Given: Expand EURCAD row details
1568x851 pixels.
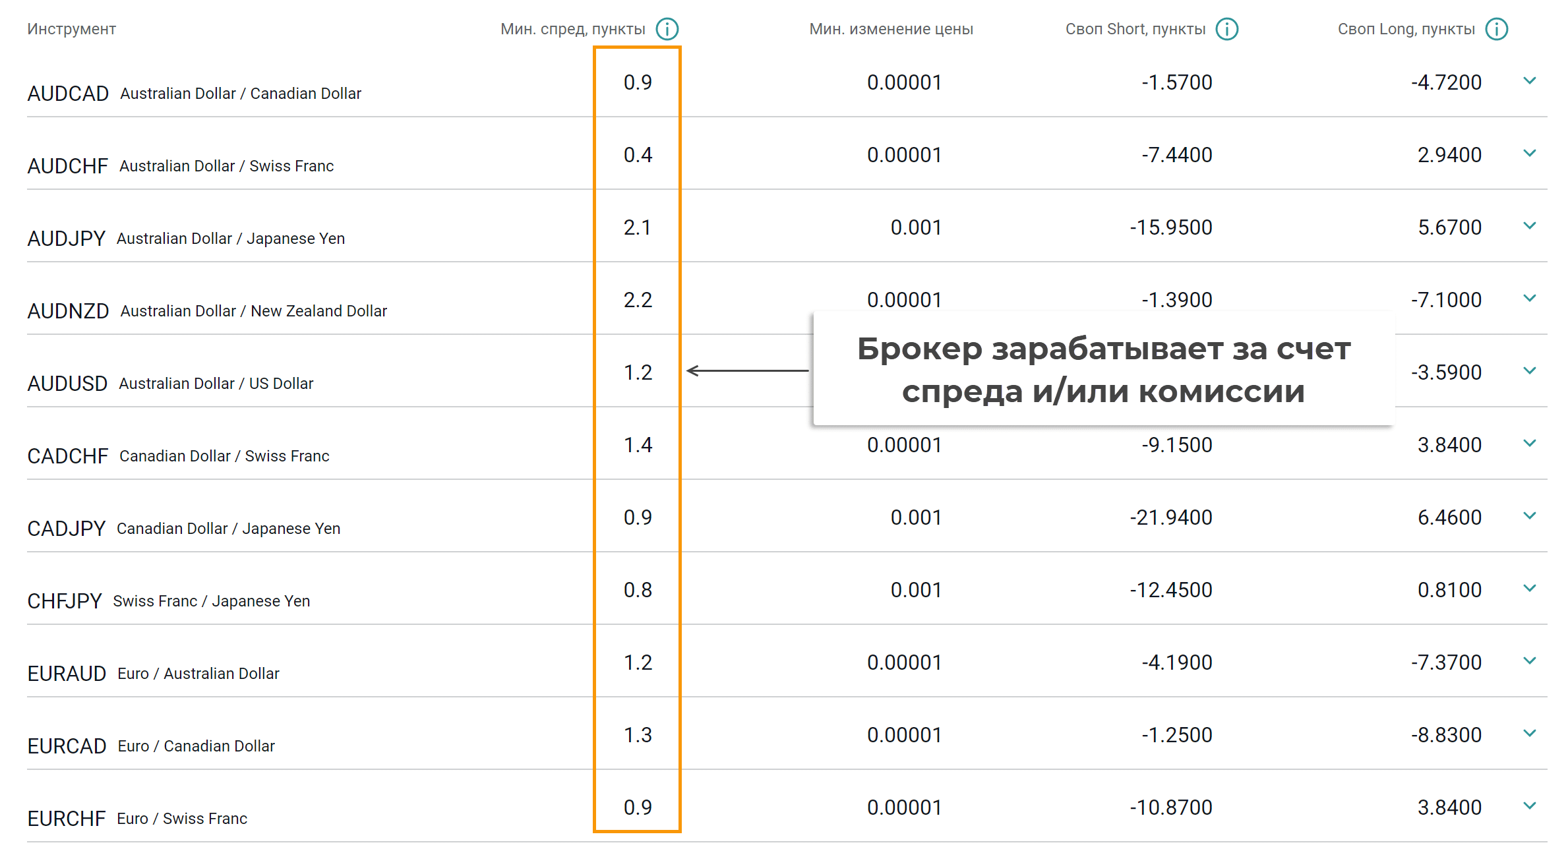Looking at the screenshot, I should click(1530, 734).
